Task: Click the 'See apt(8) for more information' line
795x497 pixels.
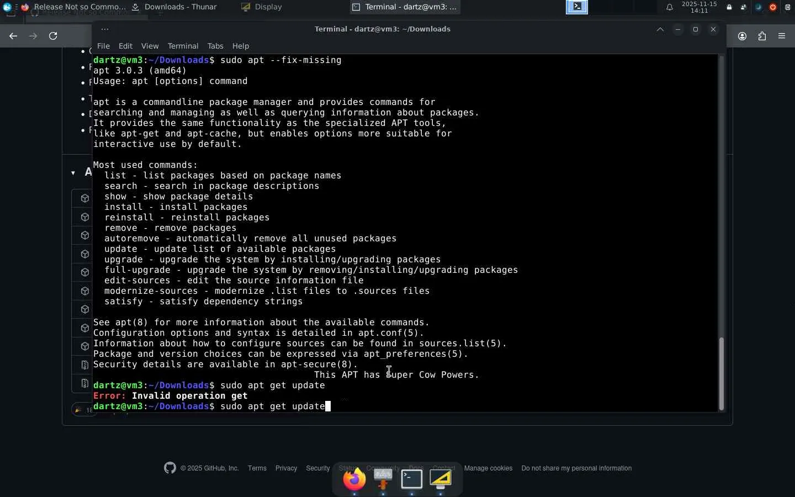Action: [x=261, y=322]
